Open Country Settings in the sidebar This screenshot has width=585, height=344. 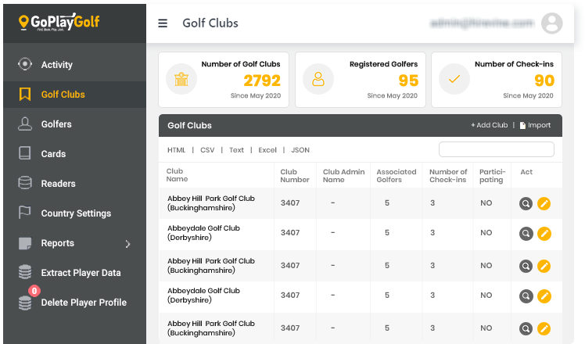click(x=74, y=213)
